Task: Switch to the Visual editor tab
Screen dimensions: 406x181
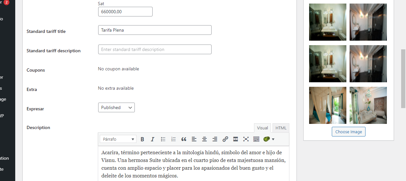Action: (262, 128)
